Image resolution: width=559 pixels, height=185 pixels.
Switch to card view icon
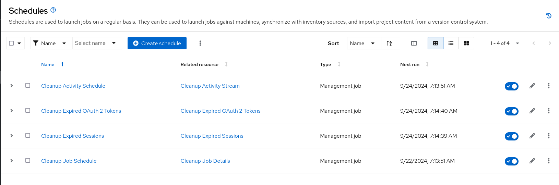[466, 43]
